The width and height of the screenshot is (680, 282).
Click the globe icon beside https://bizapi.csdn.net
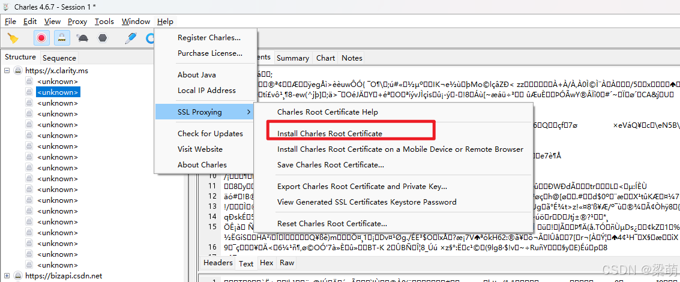click(x=18, y=275)
